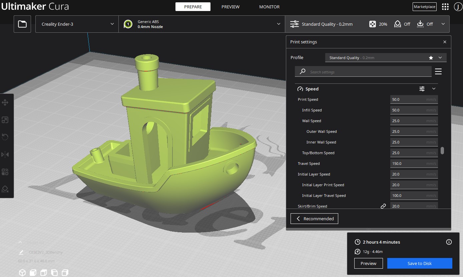
Task: Switch to left side view cube icon
Action: pyautogui.click(x=54, y=273)
